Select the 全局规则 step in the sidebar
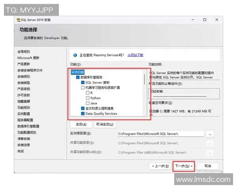This screenshot has width=237, height=189. (24, 52)
